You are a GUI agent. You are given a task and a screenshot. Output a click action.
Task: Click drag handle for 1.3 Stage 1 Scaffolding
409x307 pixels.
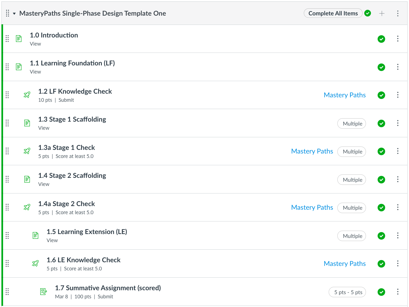7,123
